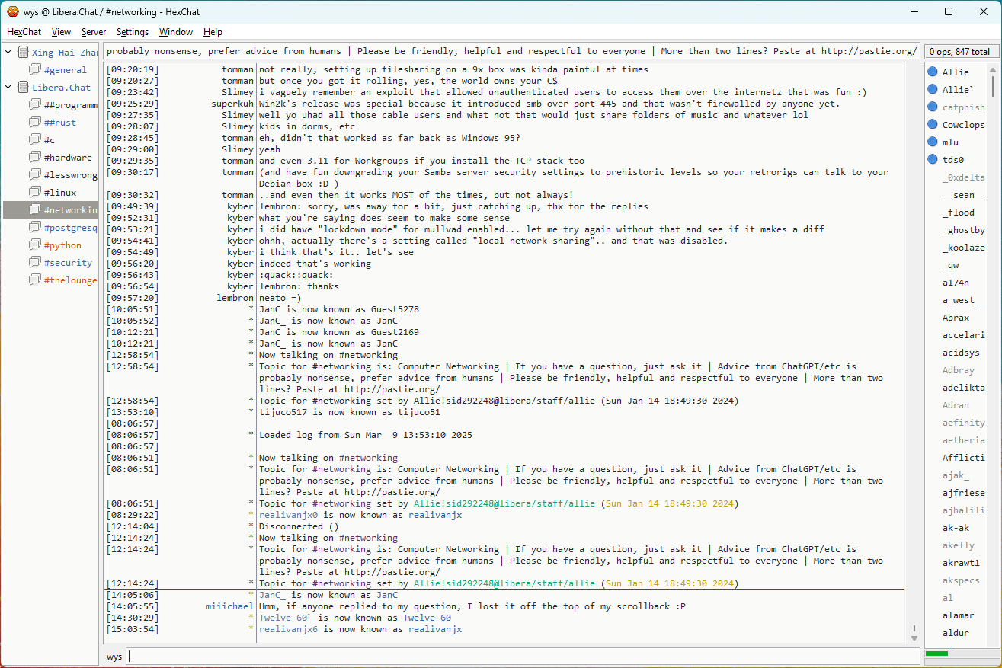Open the Window menu
This screenshot has height=668, width=1002.
(x=175, y=32)
